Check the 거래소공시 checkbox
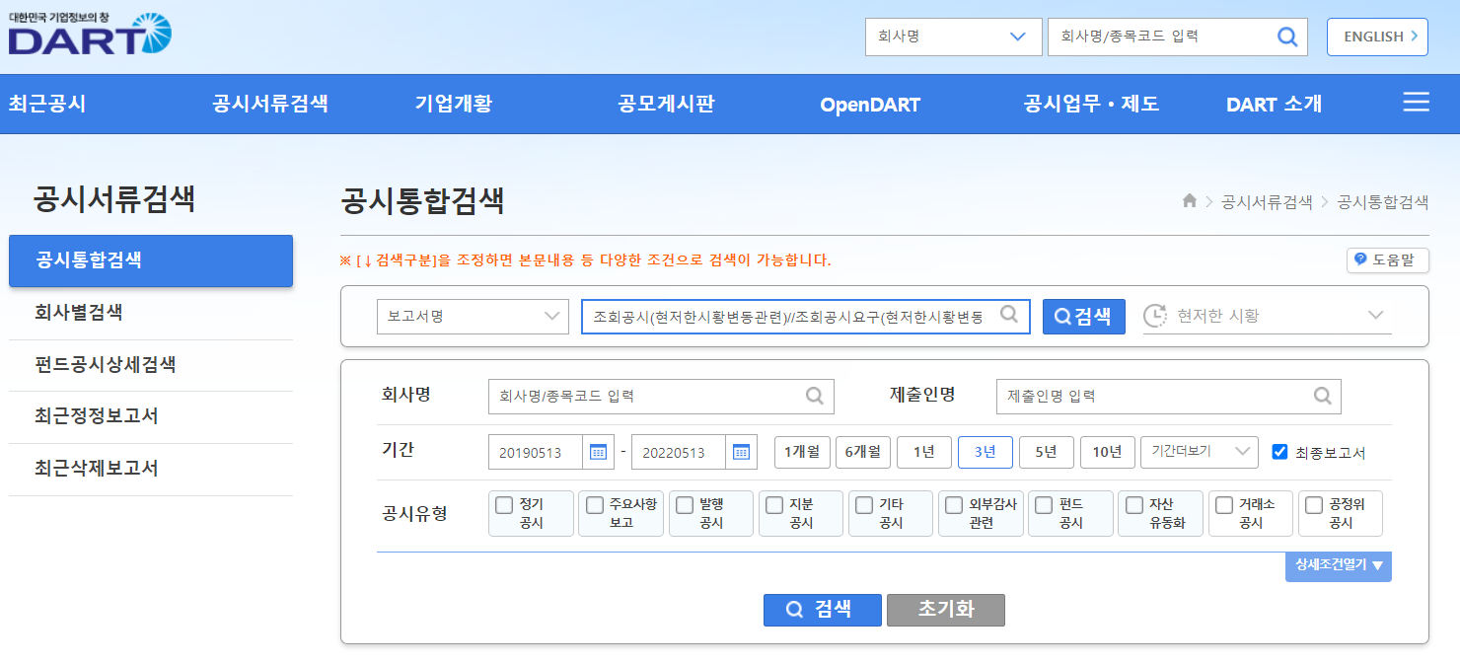 (x=1224, y=505)
